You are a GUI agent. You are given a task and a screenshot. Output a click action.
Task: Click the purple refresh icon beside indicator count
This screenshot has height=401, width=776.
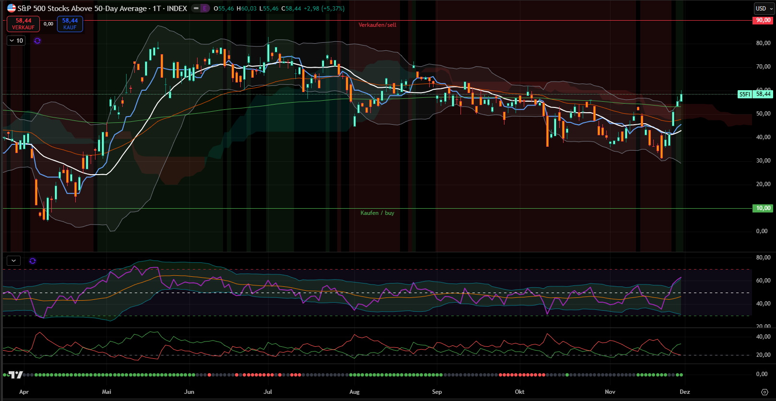click(37, 41)
